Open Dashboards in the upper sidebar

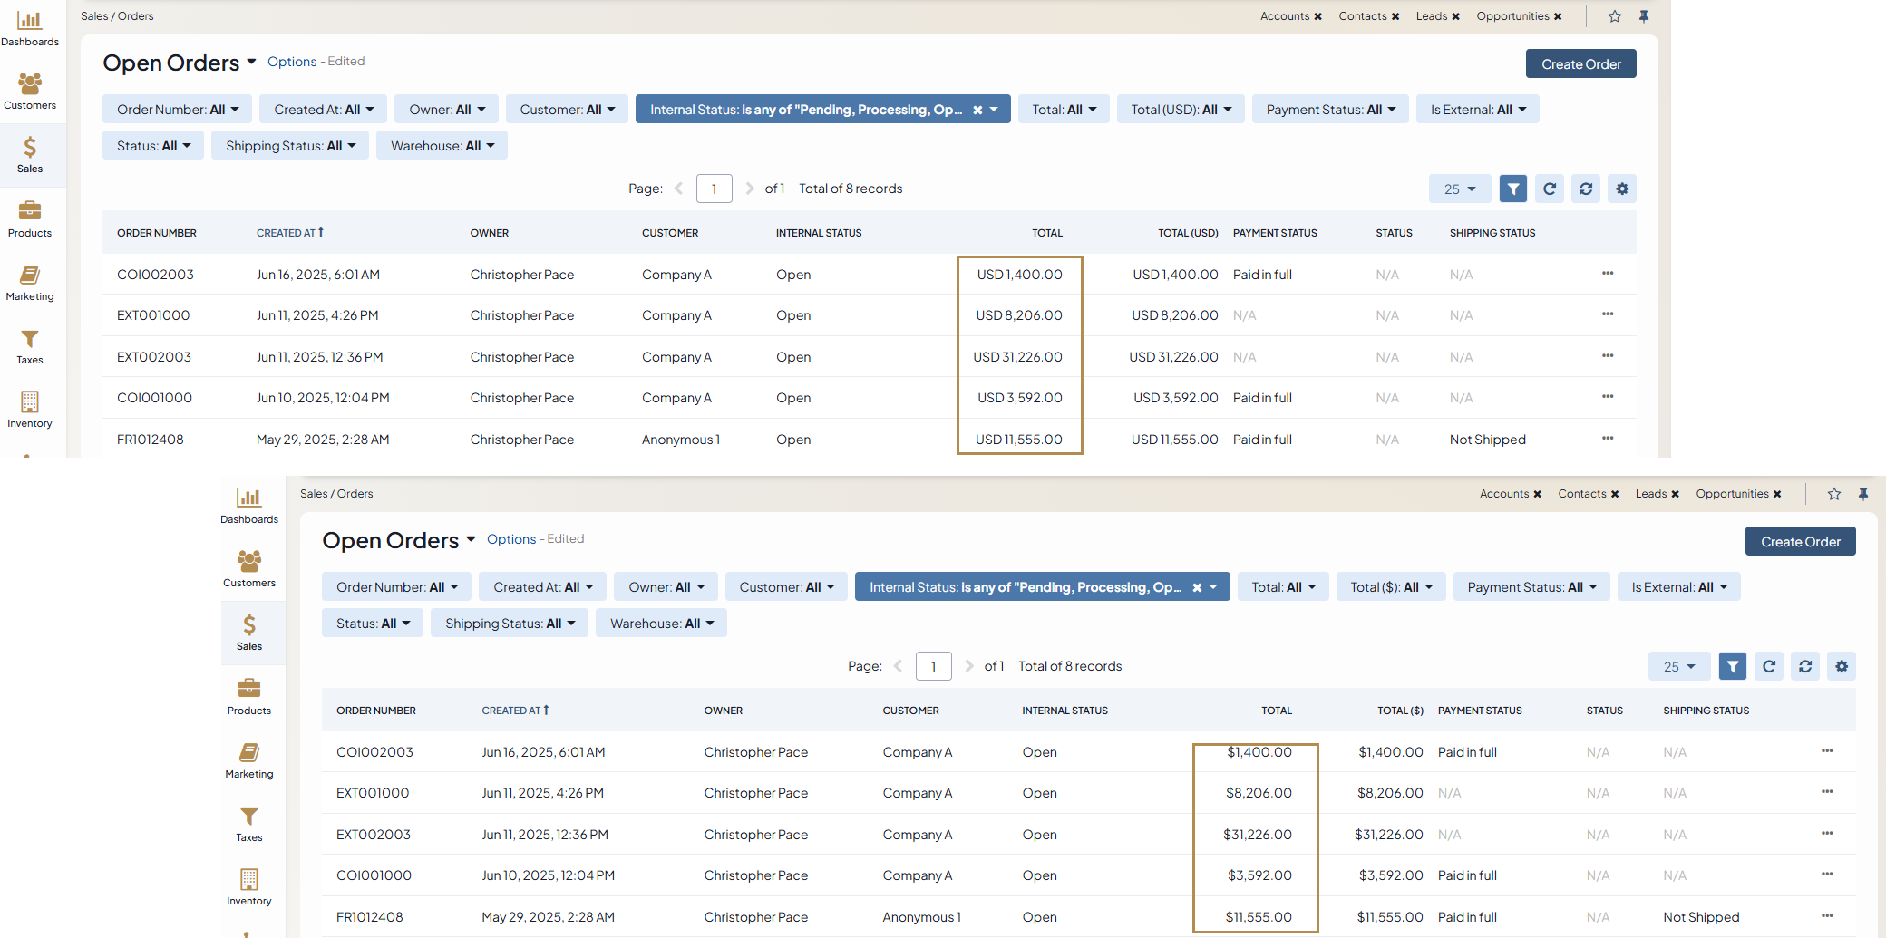tap(29, 28)
